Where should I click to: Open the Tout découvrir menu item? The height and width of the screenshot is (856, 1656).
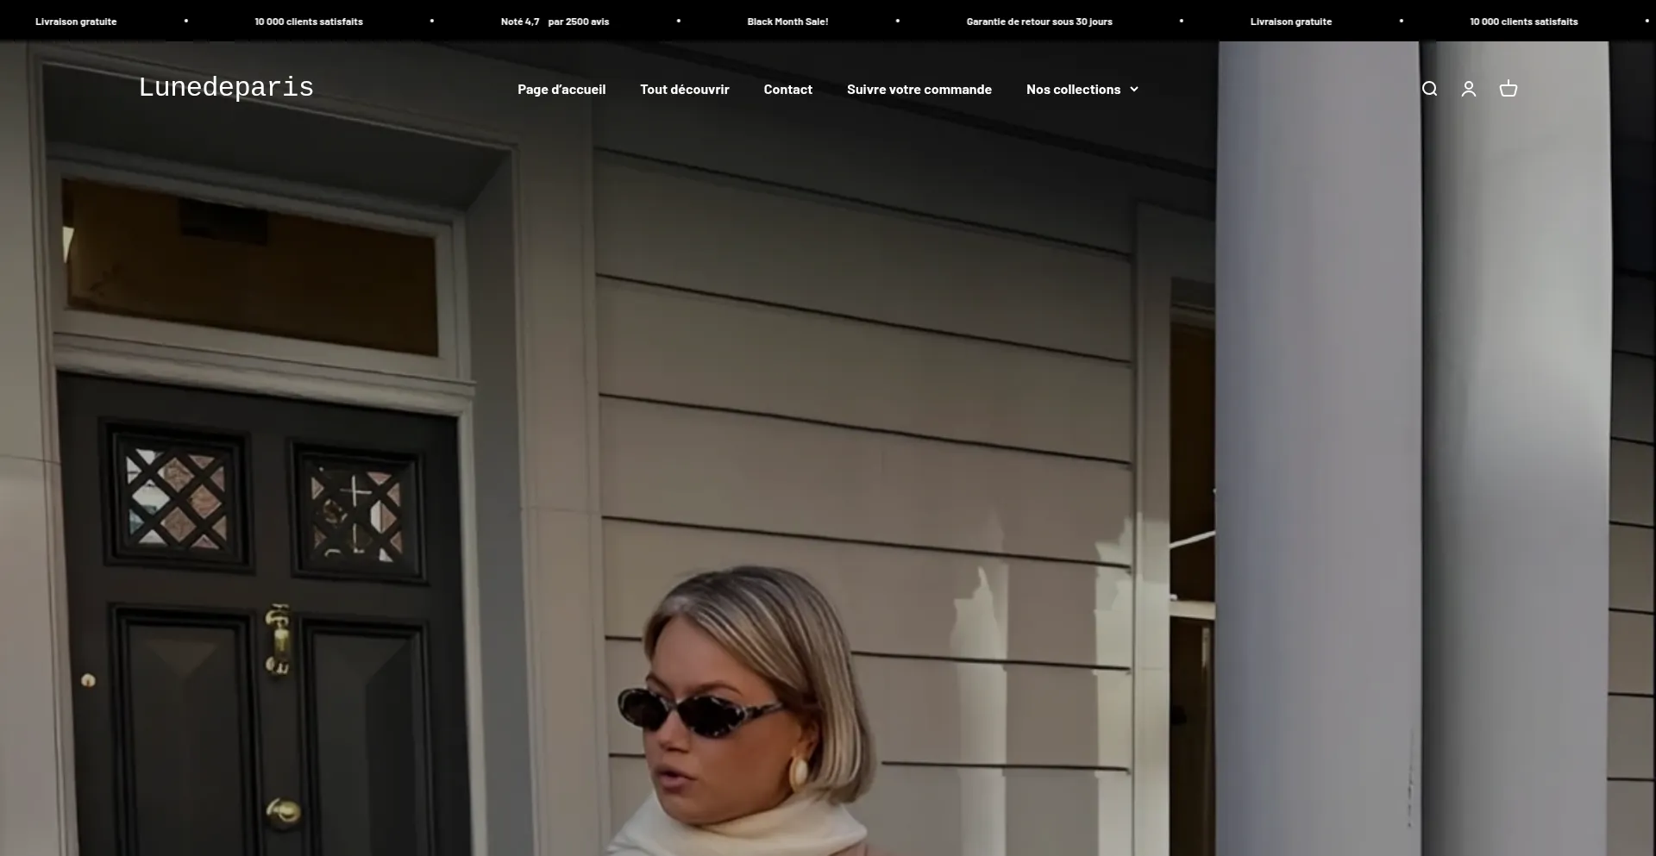tap(684, 90)
